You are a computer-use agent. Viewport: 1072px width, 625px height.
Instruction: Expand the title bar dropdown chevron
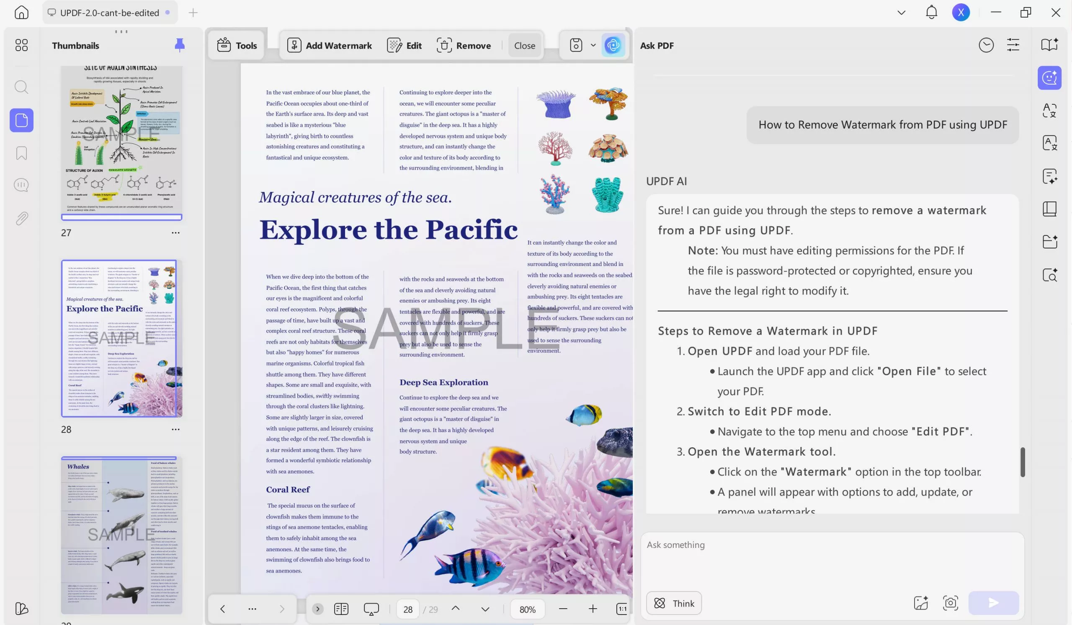[901, 12]
